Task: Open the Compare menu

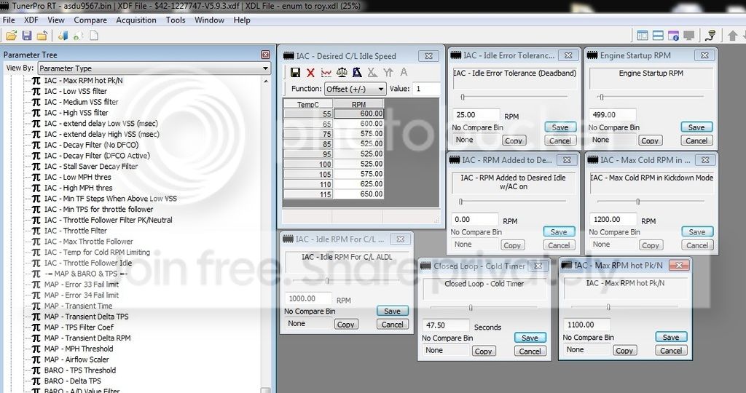Action: [x=90, y=20]
